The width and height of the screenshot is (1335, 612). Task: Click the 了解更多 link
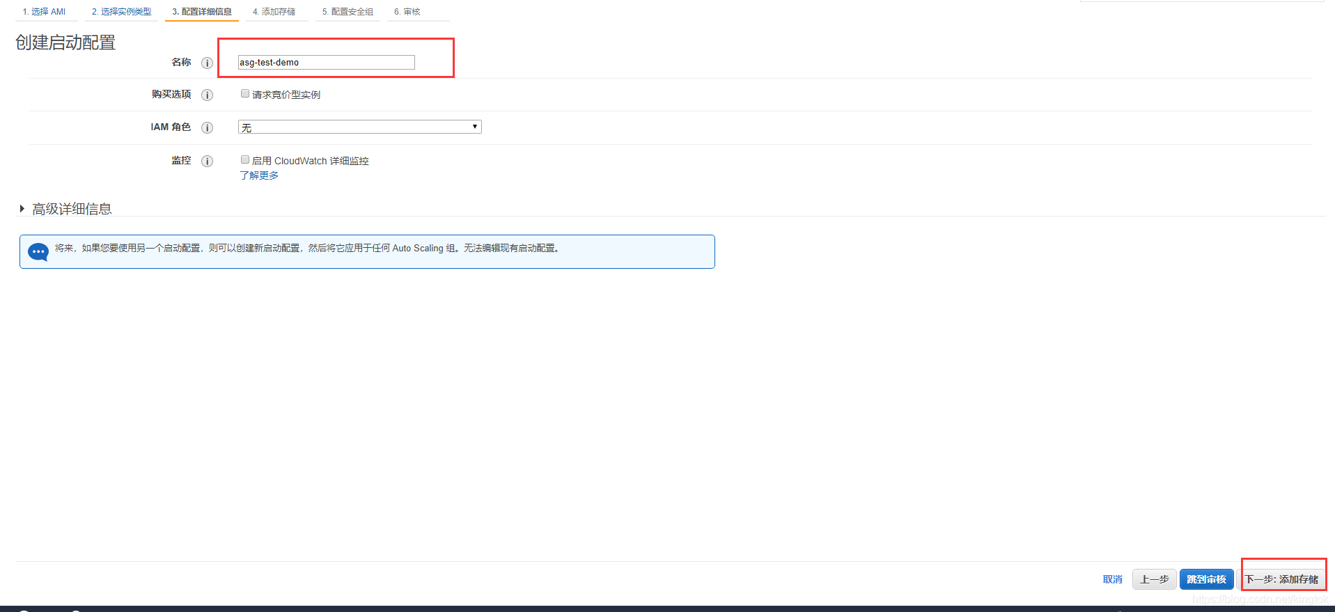click(x=259, y=175)
